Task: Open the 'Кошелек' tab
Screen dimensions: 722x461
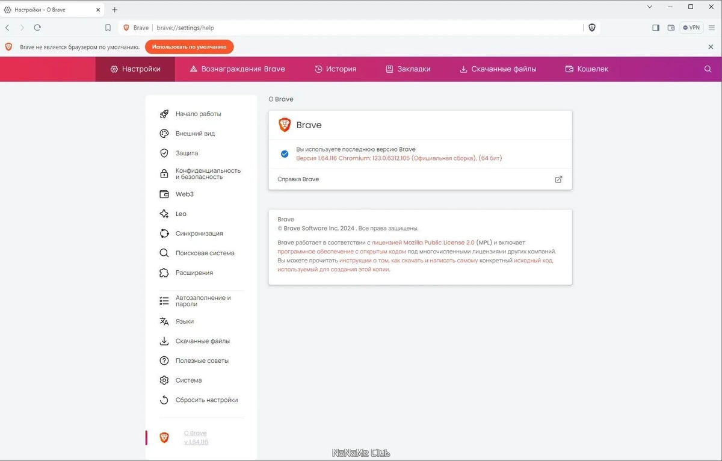Action: tap(587, 69)
